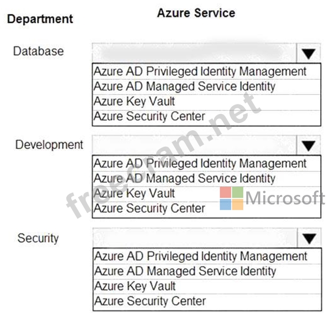The height and width of the screenshot is (313, 327).
Task: Click the Microsoft logo watermark
Action: tap(272, 198)
